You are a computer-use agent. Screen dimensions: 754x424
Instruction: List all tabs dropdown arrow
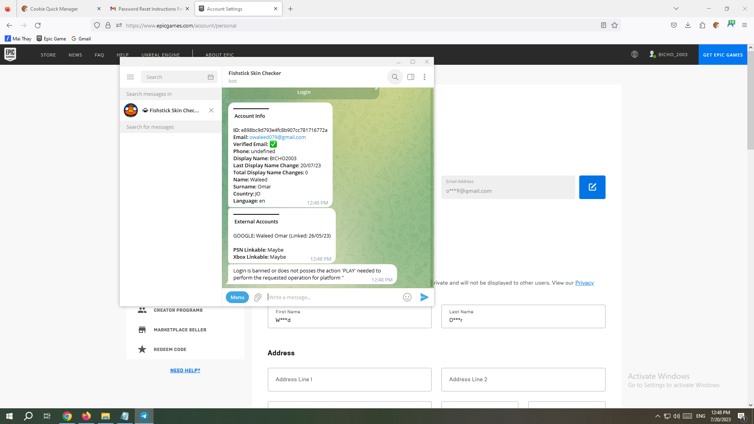[676, 9]
